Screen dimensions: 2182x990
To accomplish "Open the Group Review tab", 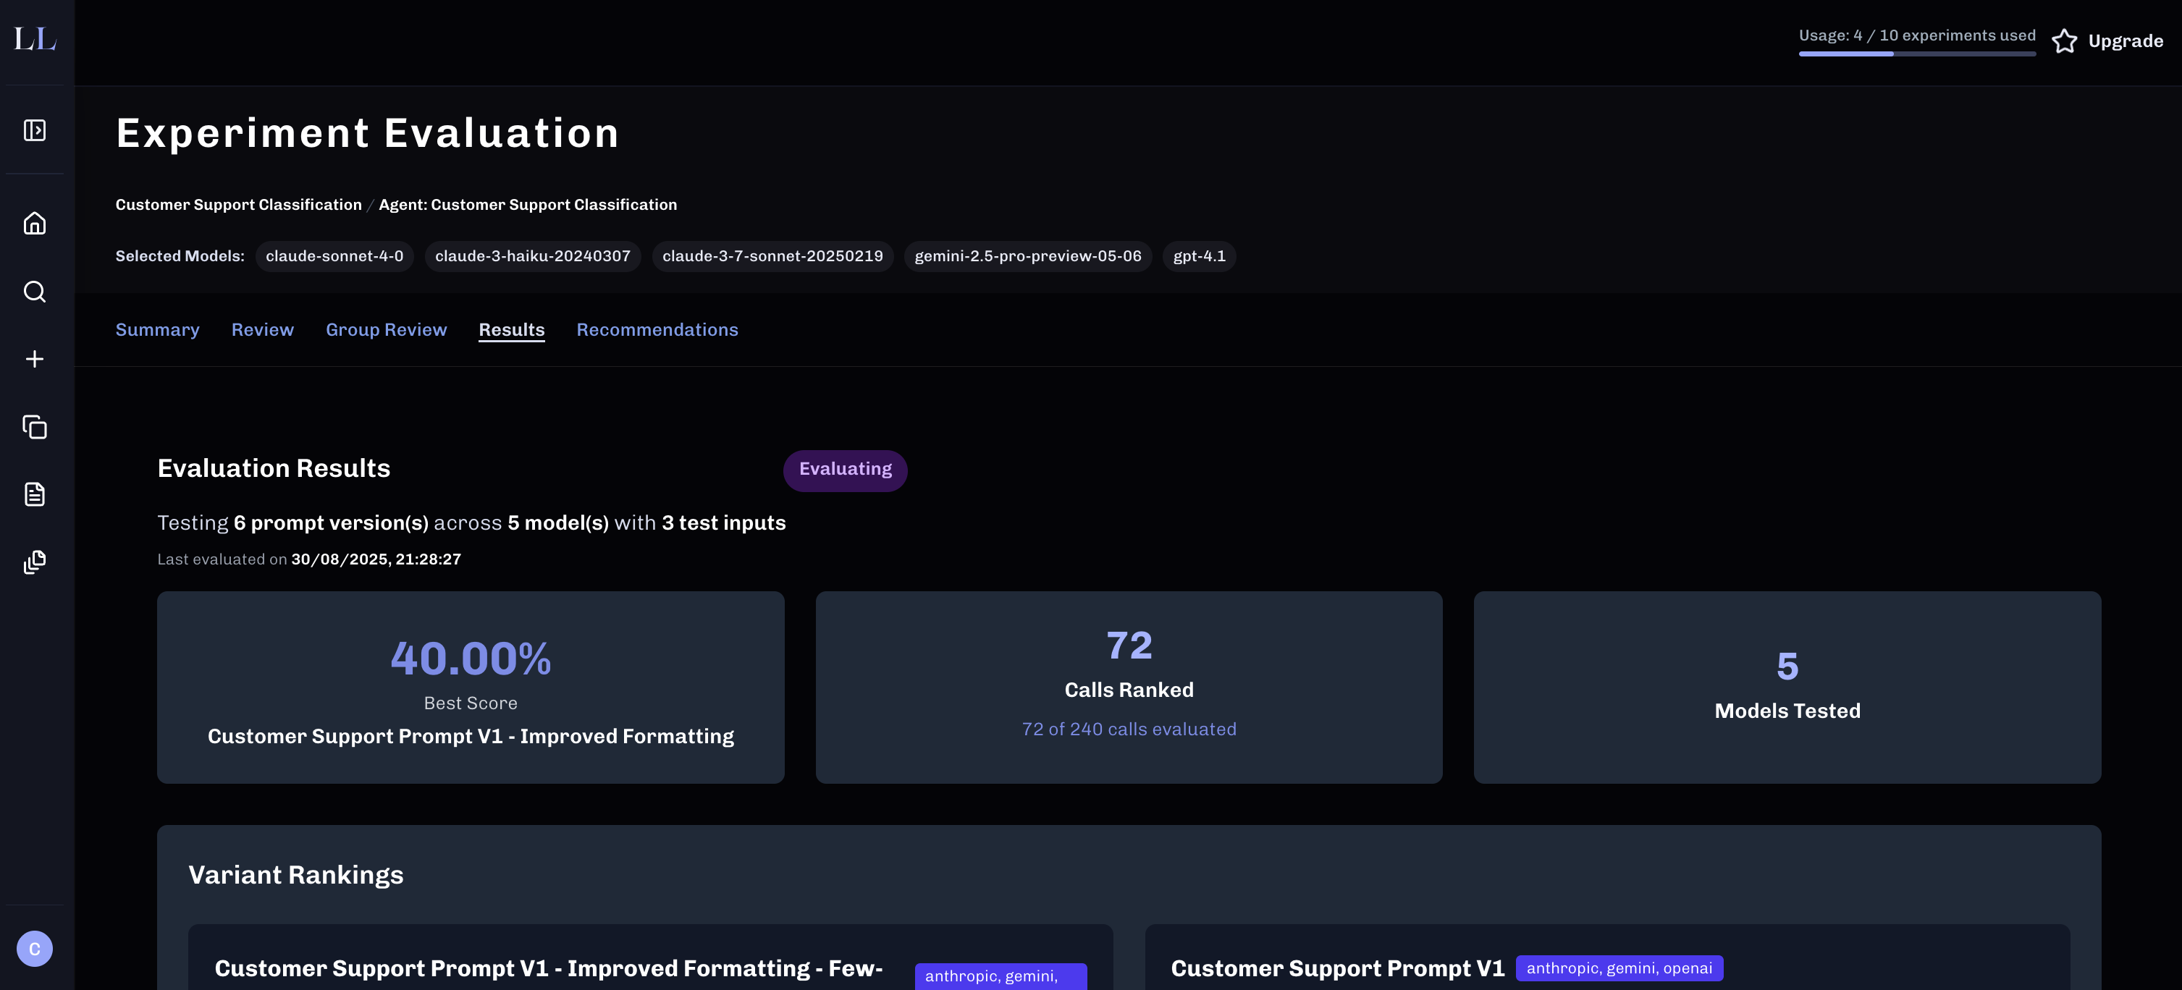I will [x=387, y=329].
